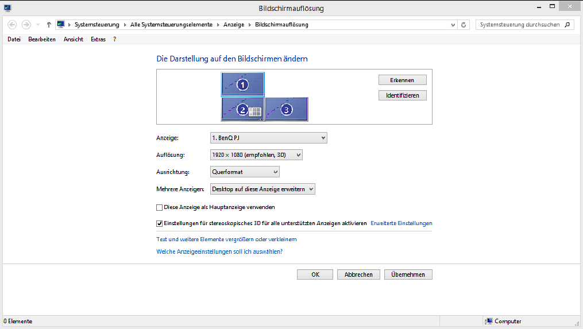Open the Auflösung dropdown
Screen dimensions: 583x329
(x=256, y=154)
